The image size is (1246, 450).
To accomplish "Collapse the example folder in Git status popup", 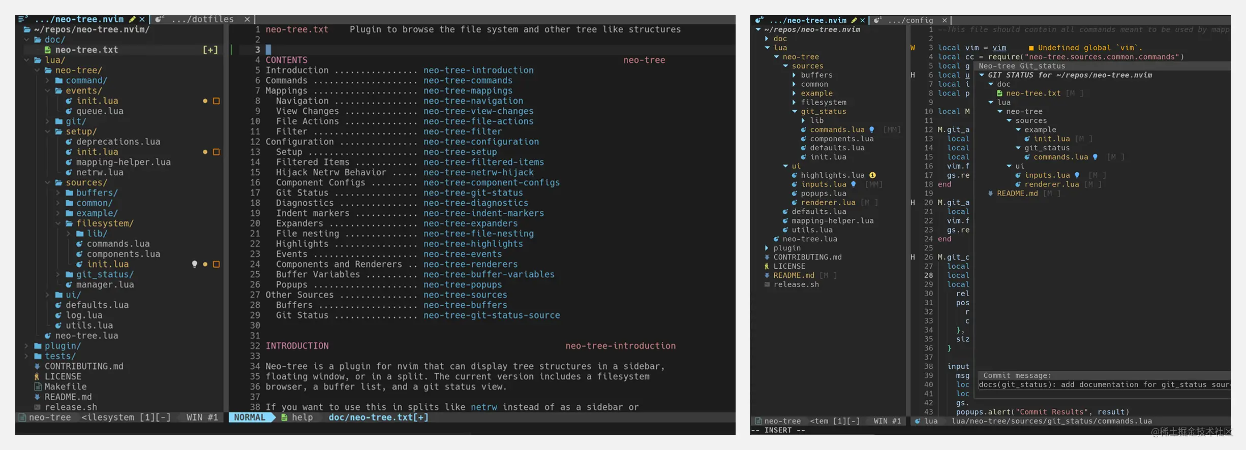I will point(1018,130).
